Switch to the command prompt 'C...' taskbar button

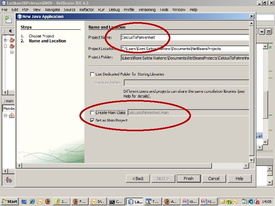(x=116, y=202)
